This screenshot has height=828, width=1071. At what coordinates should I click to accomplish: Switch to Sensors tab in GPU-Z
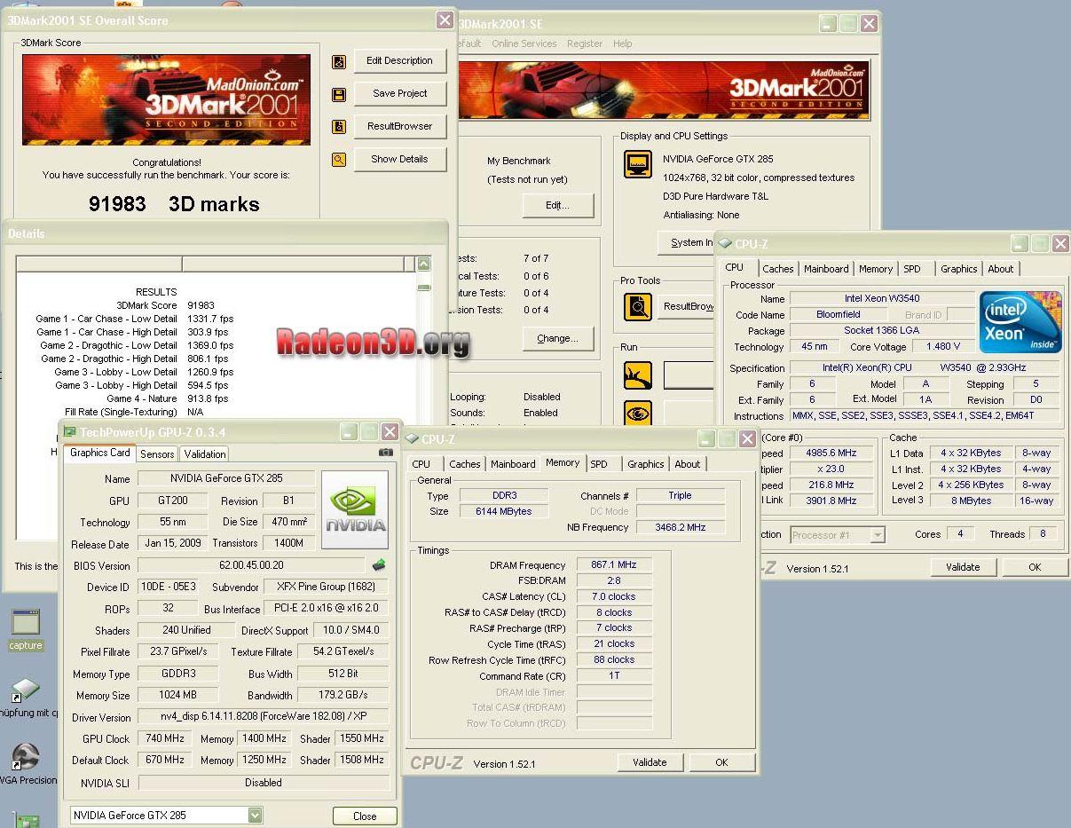[x=157, y=454]
